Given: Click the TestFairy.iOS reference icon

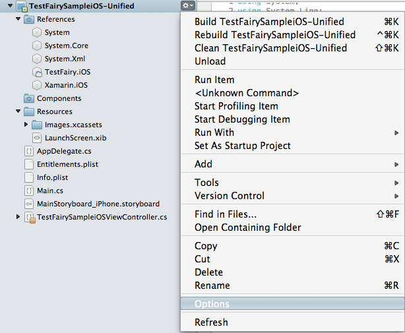Looking at the screenshot, I should (37, 72).
